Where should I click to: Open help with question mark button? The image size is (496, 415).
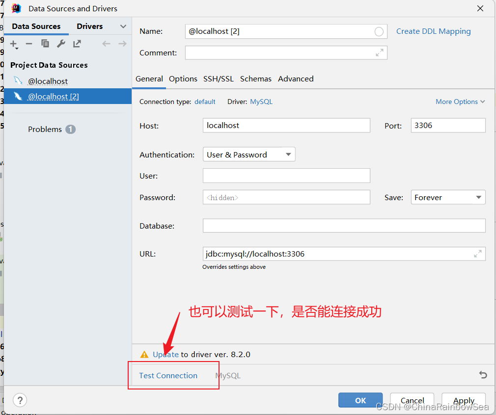(20, 400)
